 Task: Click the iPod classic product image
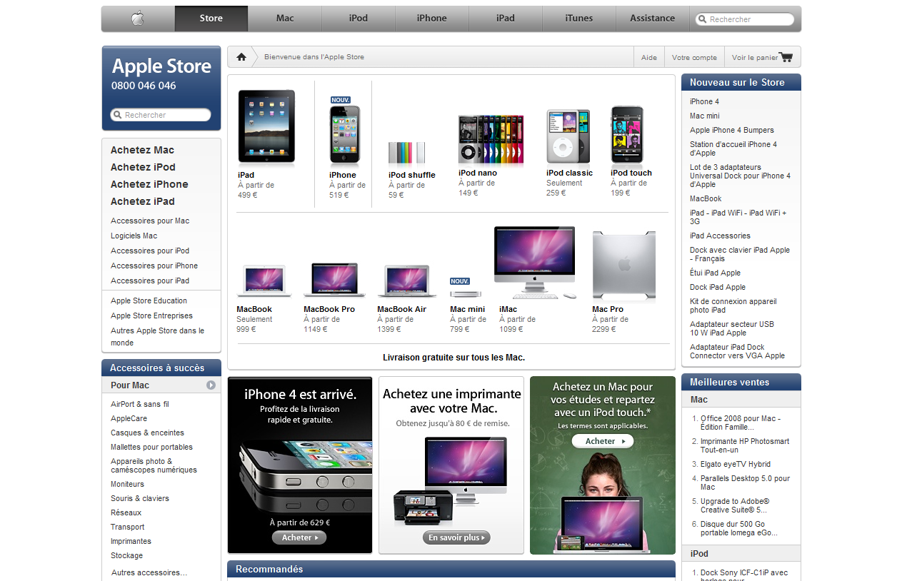(x=568, y=136)
